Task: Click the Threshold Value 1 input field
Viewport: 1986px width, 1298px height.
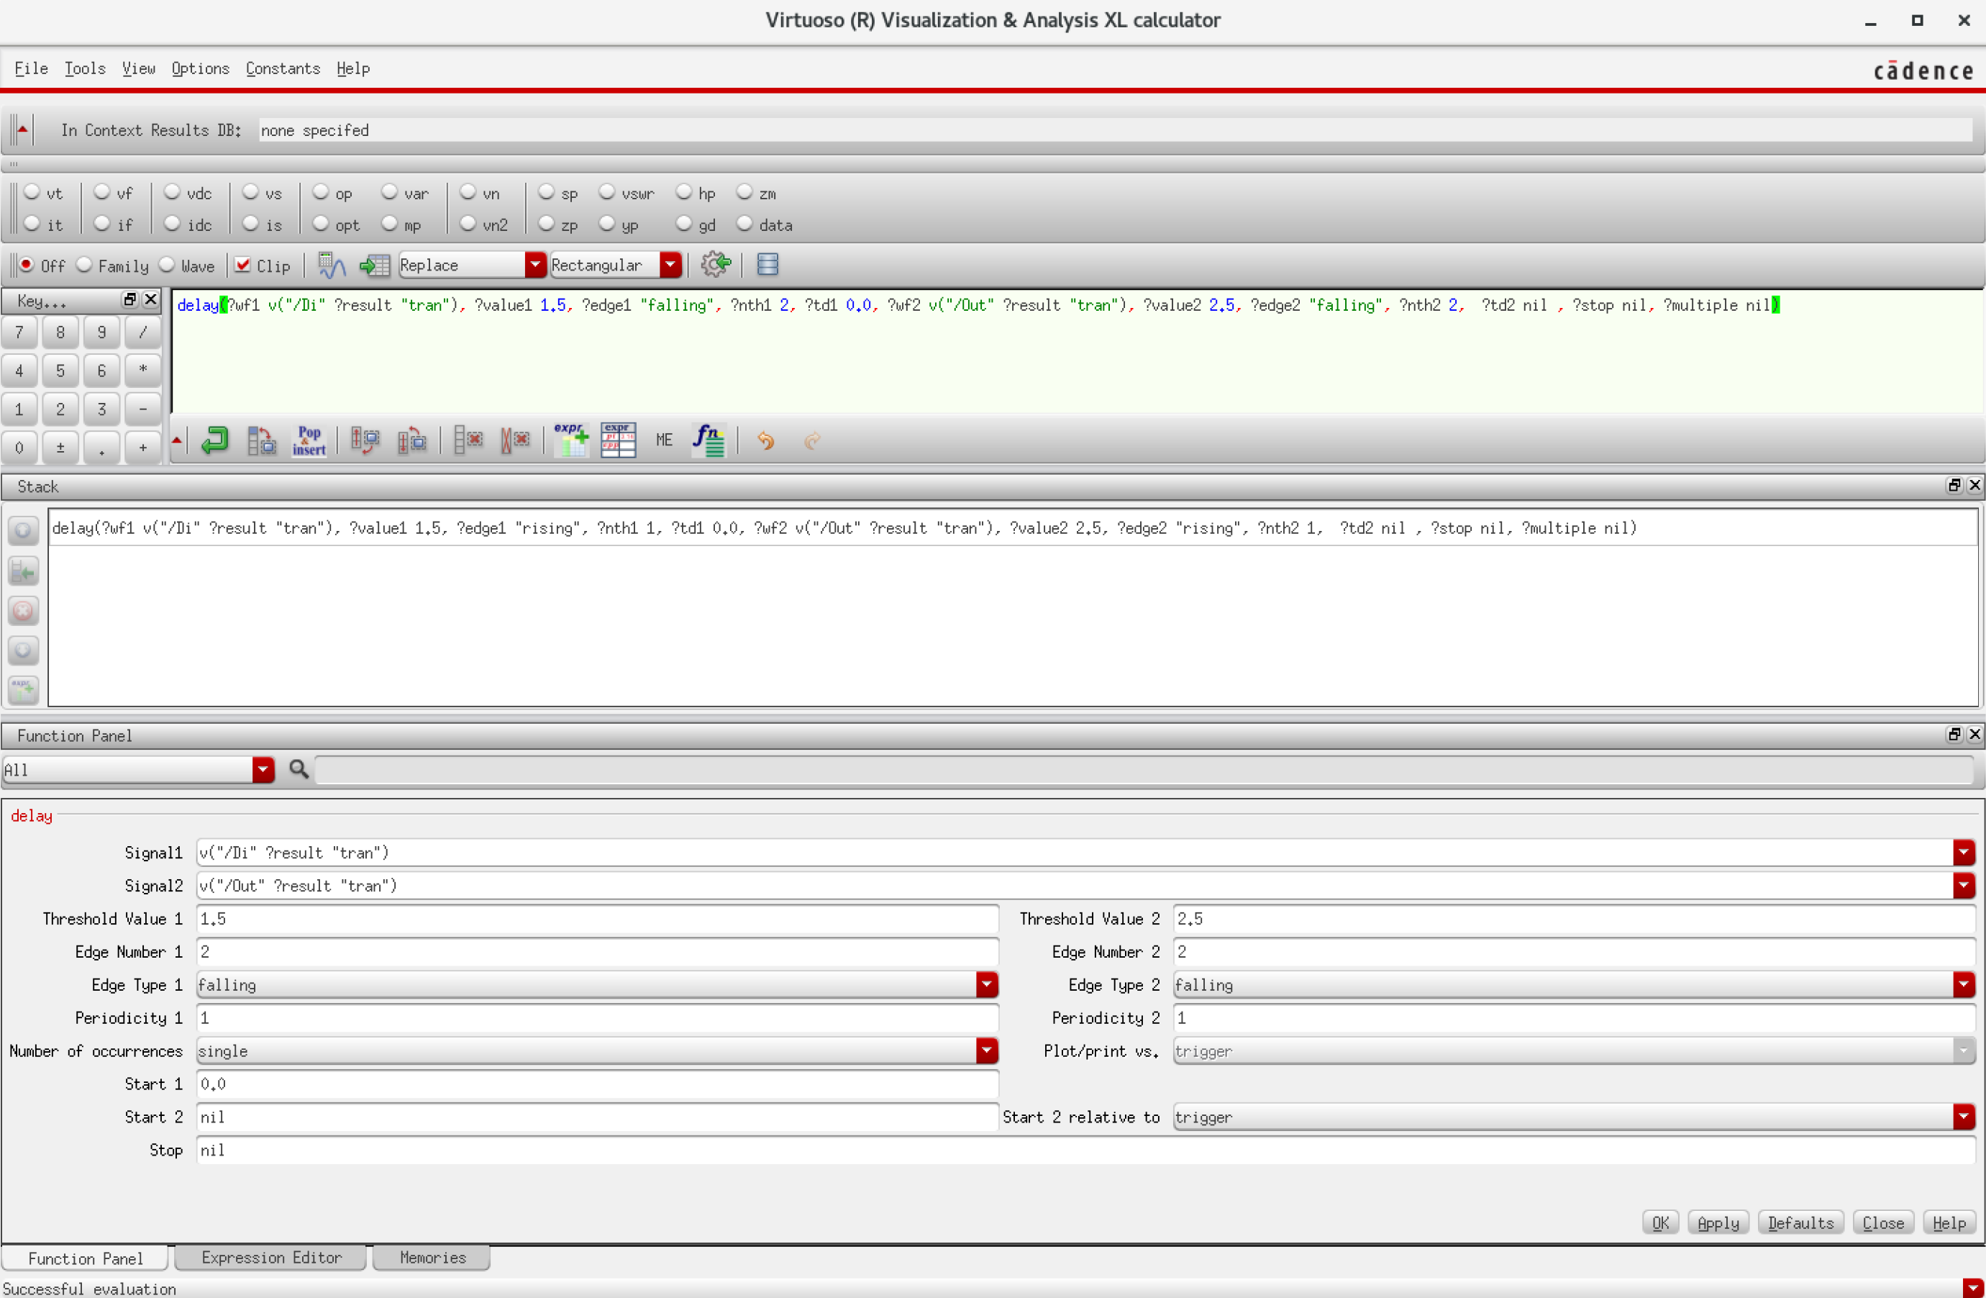Action: coord(596,919)
